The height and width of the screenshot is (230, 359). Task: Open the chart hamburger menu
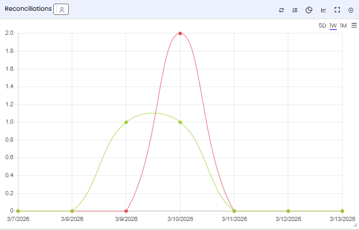tap(354, 25)
